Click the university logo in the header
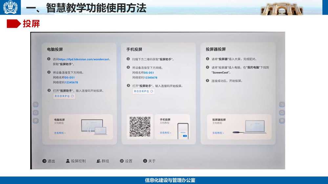The image size is (328, 184). click(10, 7)
